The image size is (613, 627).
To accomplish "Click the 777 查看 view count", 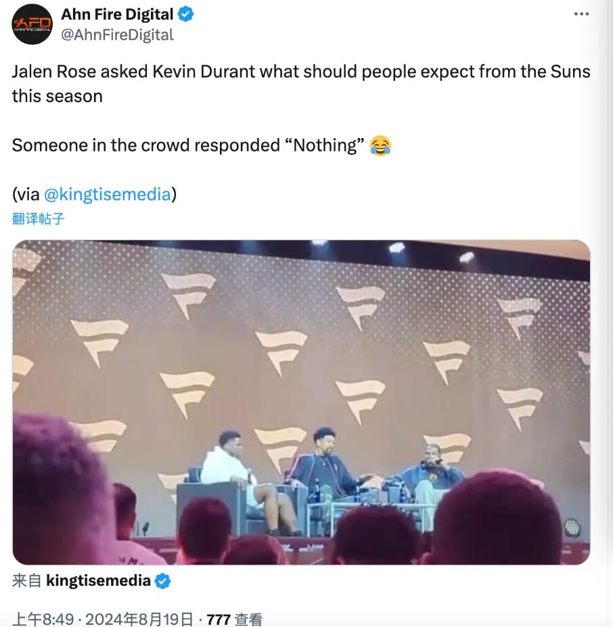I will [234, 619].
